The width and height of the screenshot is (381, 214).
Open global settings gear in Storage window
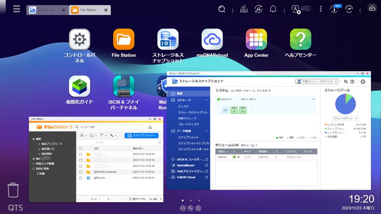[x=363, y=82]
